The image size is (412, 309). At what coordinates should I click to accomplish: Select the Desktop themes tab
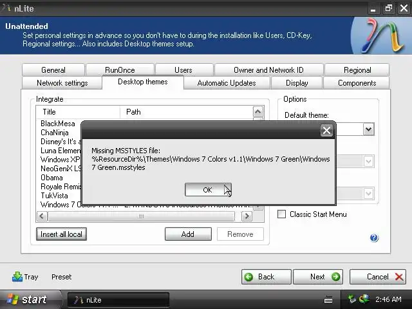(x=143, y=82)
